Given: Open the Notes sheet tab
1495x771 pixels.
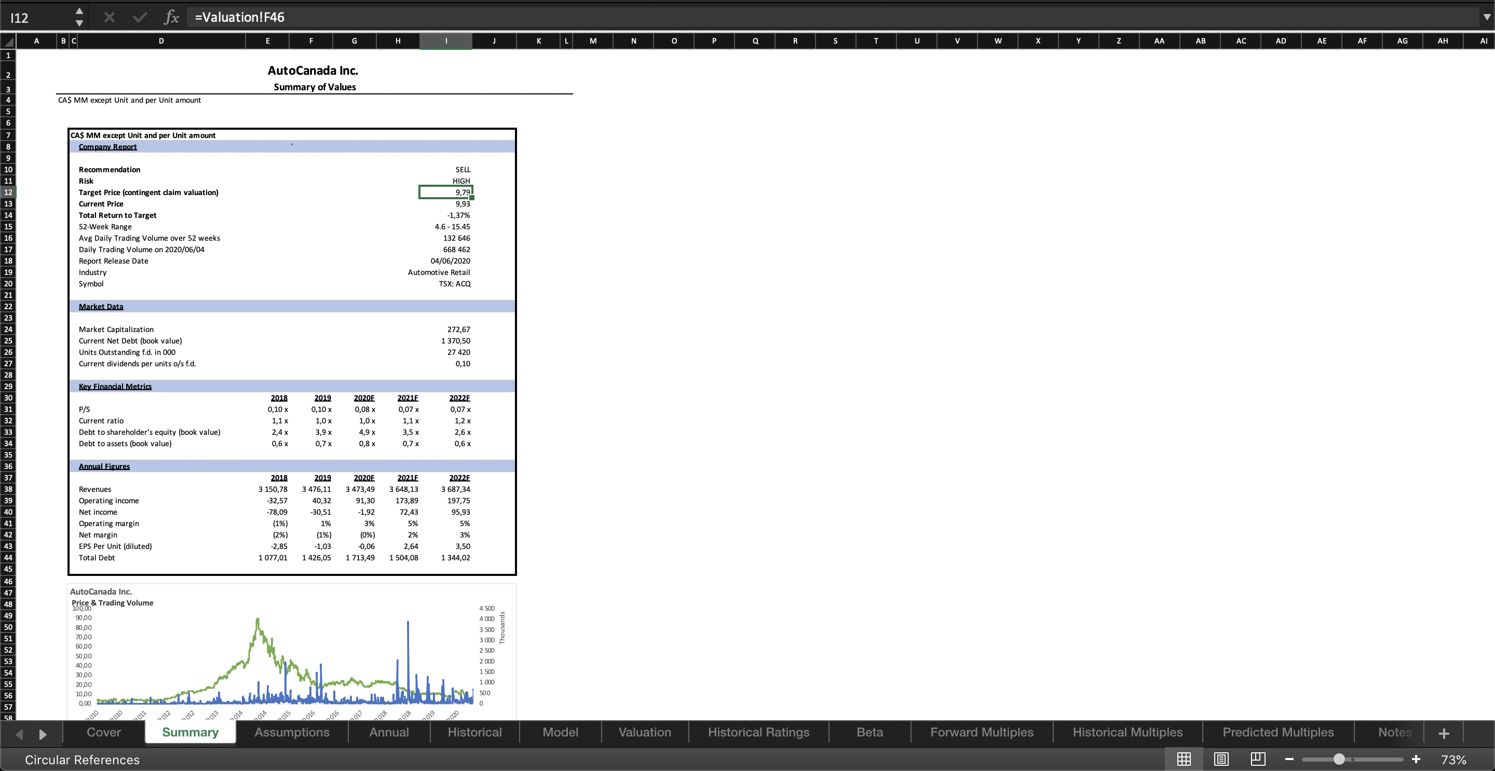Looking at the screenshot, I should pyautogui.click(x=1395, y=732).
